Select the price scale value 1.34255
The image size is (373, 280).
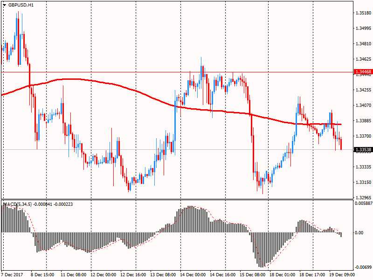tap(364, 90)
